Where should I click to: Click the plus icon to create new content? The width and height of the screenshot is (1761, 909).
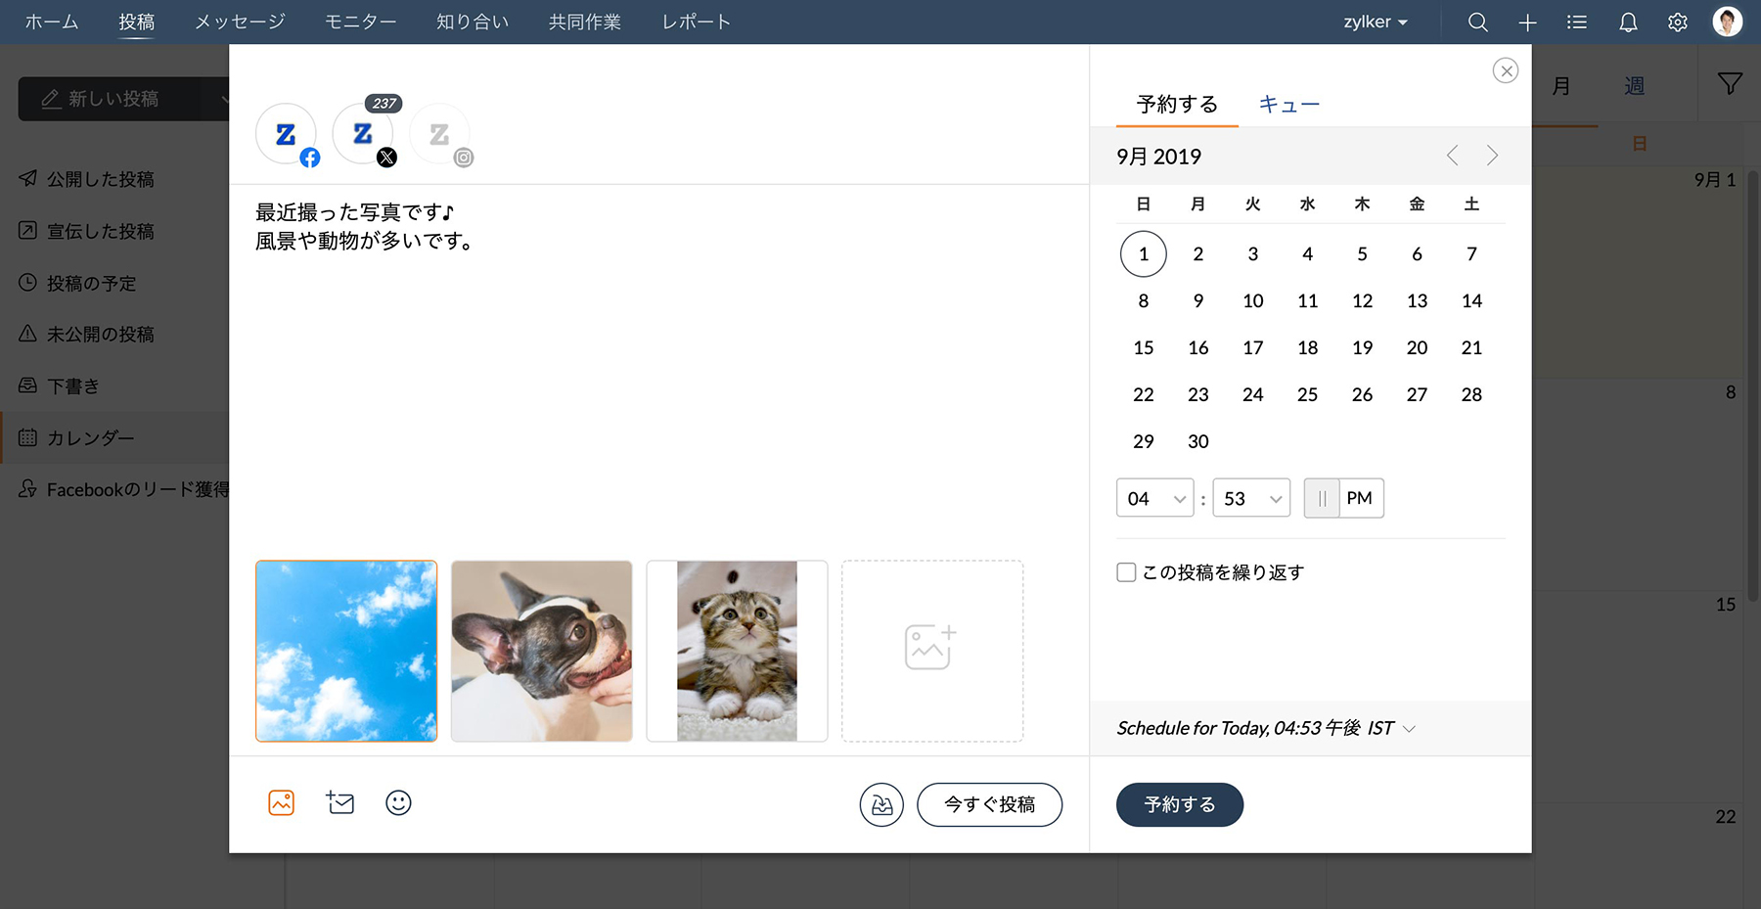(1526, 22)
